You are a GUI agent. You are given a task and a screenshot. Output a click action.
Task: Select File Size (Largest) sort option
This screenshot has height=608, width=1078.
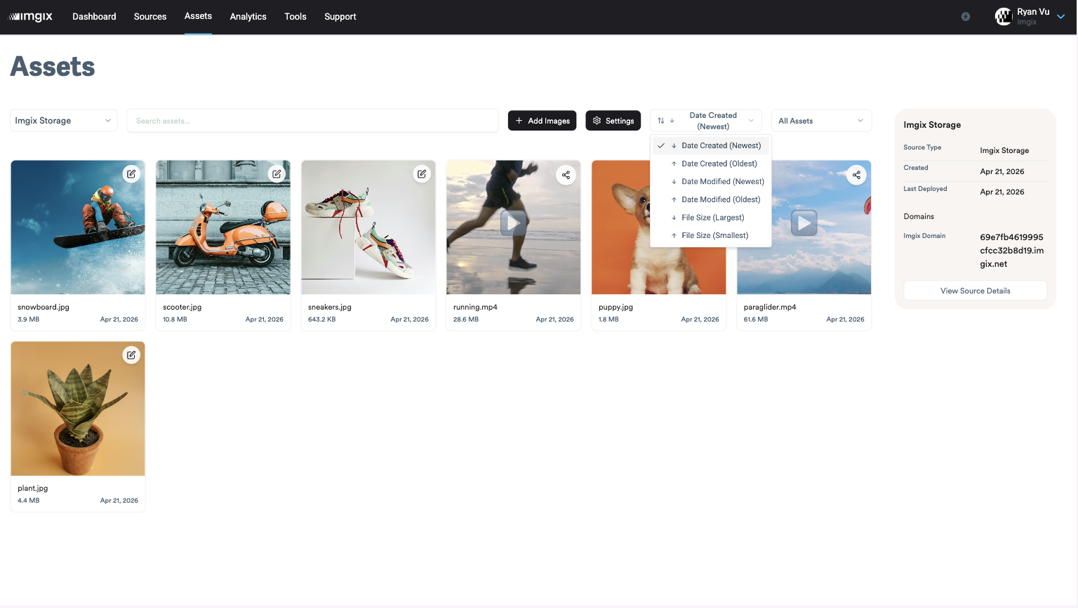click(x=713, y=217)
